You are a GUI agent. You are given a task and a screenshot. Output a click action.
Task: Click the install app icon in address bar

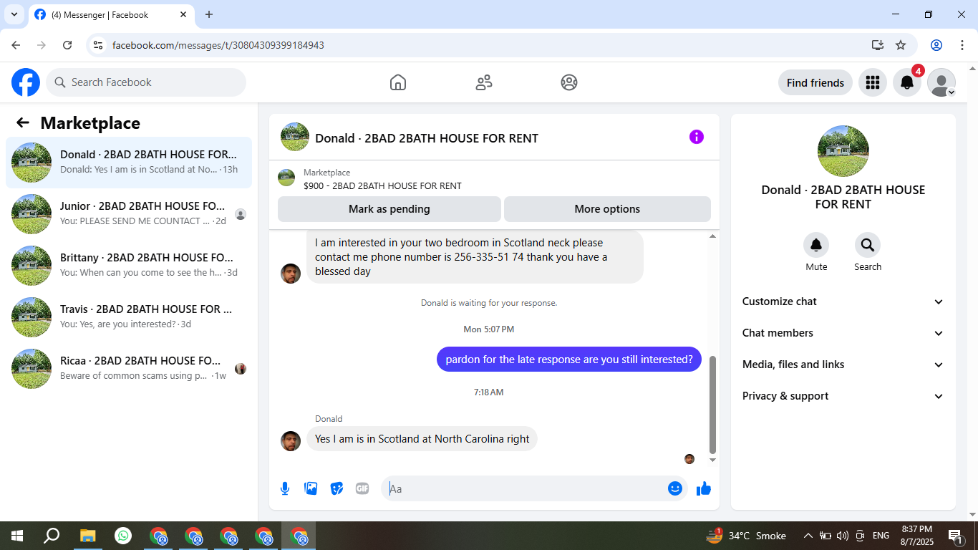click(x=878, y=45)
